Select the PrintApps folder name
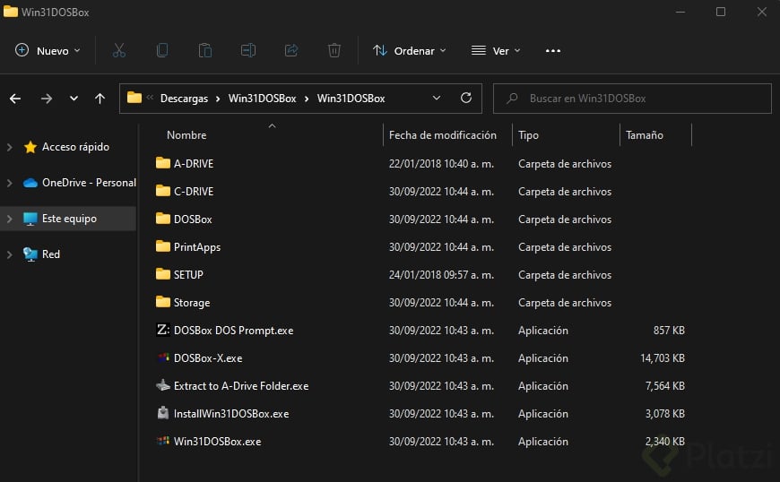This screenshot has height=482, width=780. click(197, 247)
